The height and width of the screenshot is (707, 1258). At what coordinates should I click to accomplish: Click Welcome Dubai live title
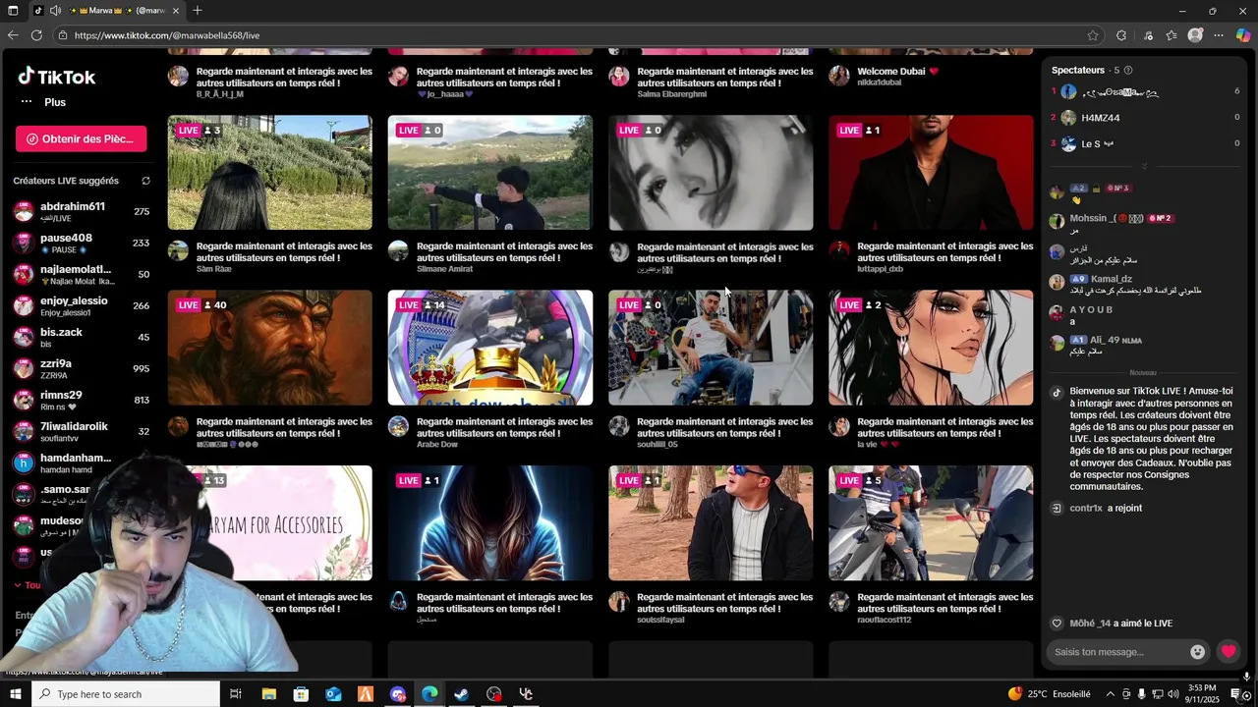(897, 72)
